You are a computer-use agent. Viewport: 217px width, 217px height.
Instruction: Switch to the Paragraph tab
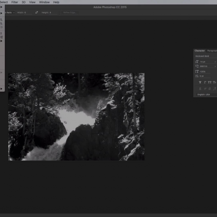point(212,51)
